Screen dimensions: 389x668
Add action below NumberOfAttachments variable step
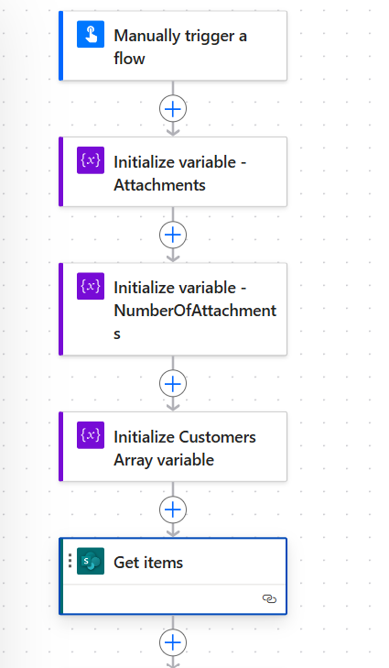(x=173, y=384)
